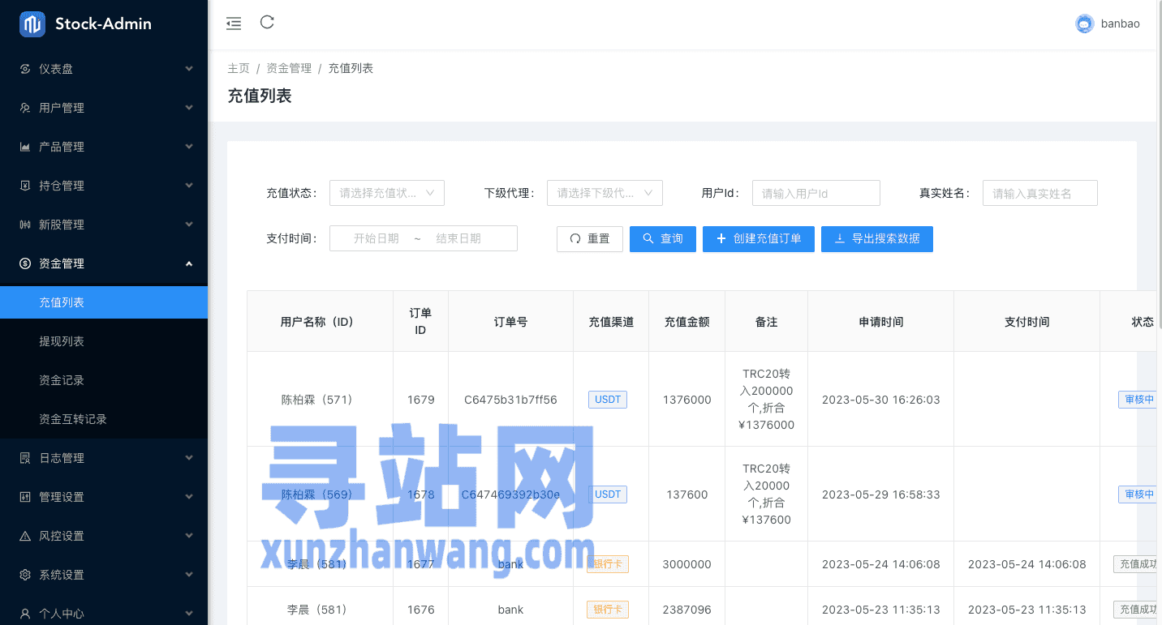Click the 资金管理 money icon
The width and height of the screenshot is (1162, 625).
(25, 263)
